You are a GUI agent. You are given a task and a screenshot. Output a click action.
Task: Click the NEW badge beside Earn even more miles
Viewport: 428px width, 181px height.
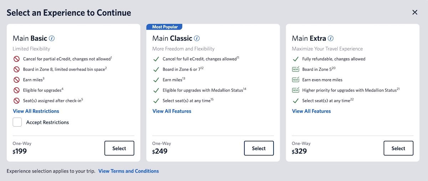pyautogui.click(x=295, y=80)
